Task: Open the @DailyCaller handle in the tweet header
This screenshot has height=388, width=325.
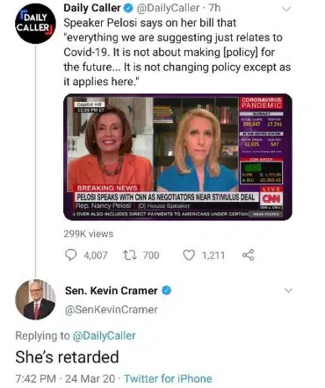Action: tap(168, 8)
